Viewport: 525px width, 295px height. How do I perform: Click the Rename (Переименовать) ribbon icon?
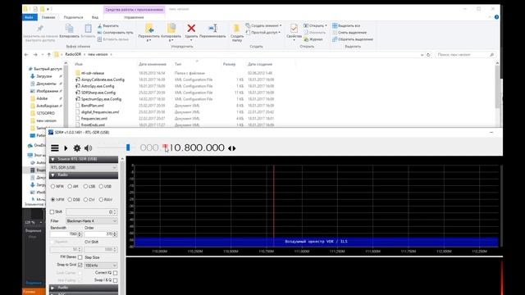coord(212,29)
